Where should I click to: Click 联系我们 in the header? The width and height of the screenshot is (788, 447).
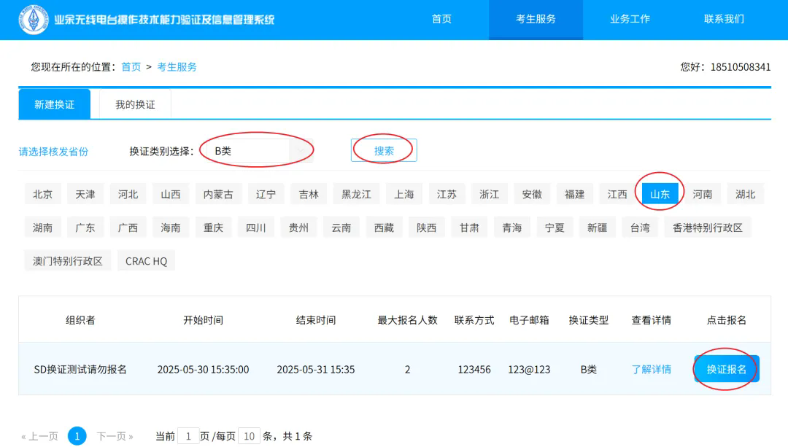tap(724, 20)
